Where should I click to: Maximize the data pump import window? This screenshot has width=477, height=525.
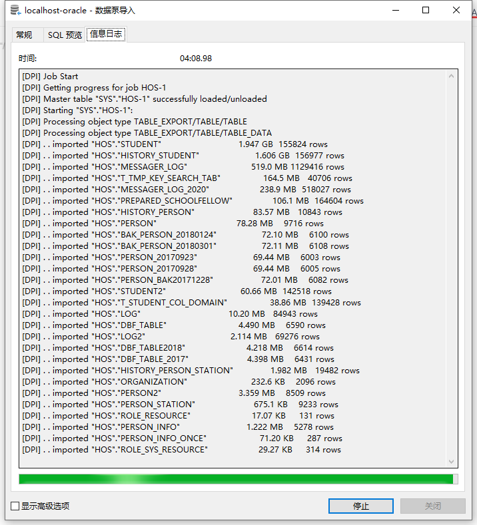tap(426, 11)
